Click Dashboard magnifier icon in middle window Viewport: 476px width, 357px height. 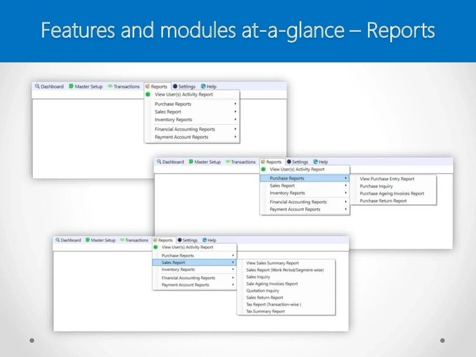159,161
